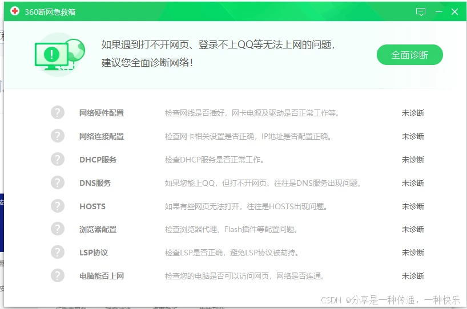The width and height of the screenshot is (467, 309).
Task: Click the 360 red cross logo icon
Action: [x=15, y=11]
